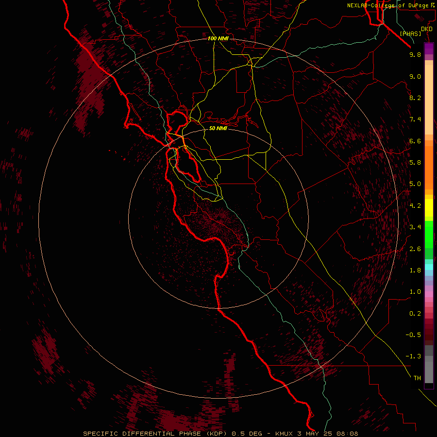
Task: Pick the gray color segment beside TH
Action: tap(429, 372)
